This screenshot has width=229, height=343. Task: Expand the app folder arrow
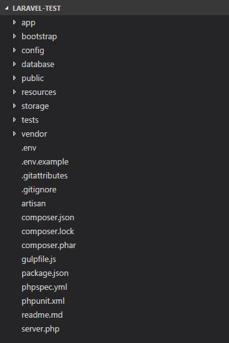click(15, 22)
